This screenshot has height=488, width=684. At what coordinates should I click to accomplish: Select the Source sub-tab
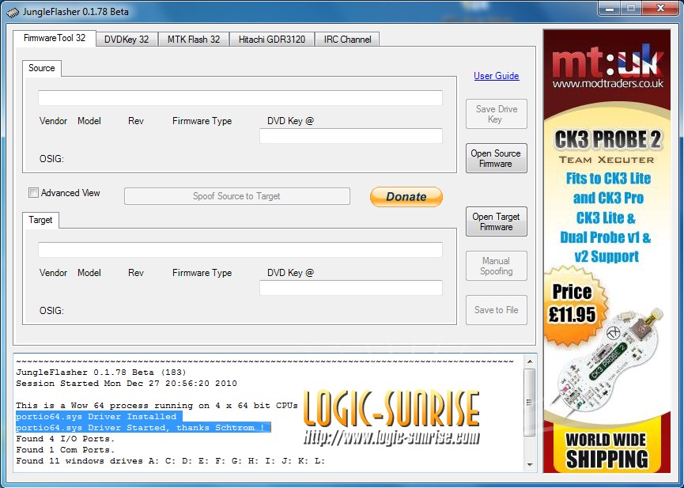pos(42,68)
